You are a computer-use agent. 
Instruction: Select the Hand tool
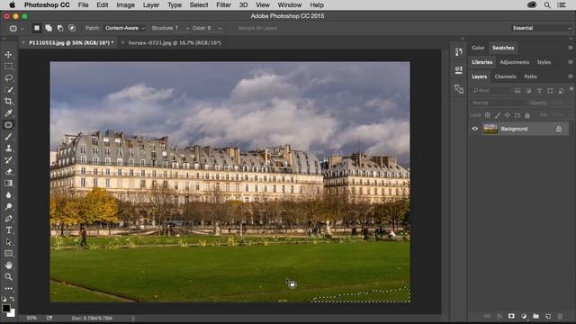pos(8,265)
